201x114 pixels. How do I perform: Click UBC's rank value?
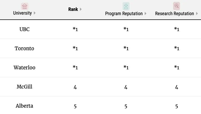75,29
